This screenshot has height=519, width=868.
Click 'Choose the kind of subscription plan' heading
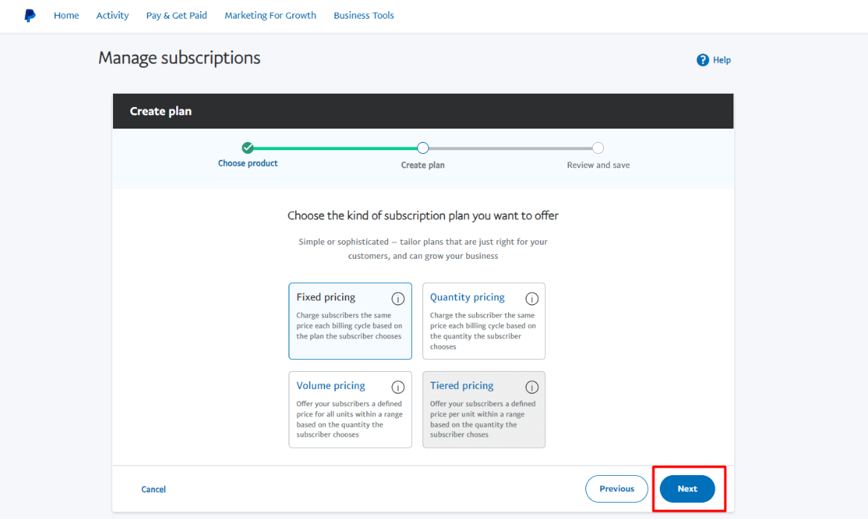(423, 216)
